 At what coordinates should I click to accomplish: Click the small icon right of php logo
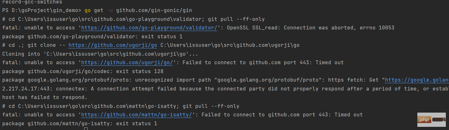click(x=439, y=120)
